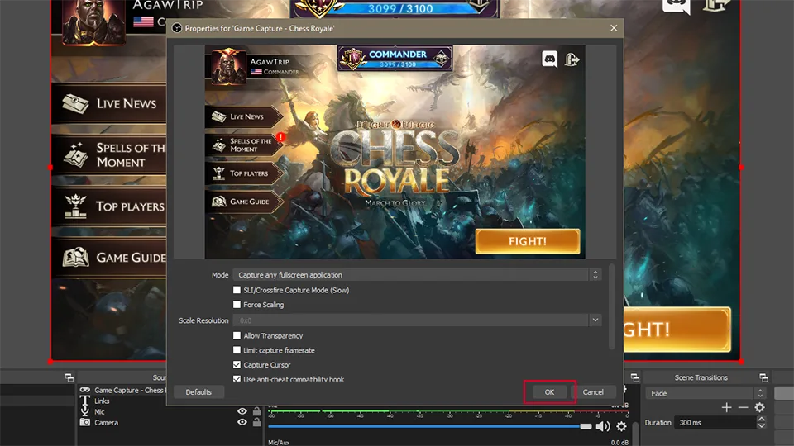Click OK in the Properties dialog
The image size is (794, 446).
pyautogui.click(x=549, y=391)
